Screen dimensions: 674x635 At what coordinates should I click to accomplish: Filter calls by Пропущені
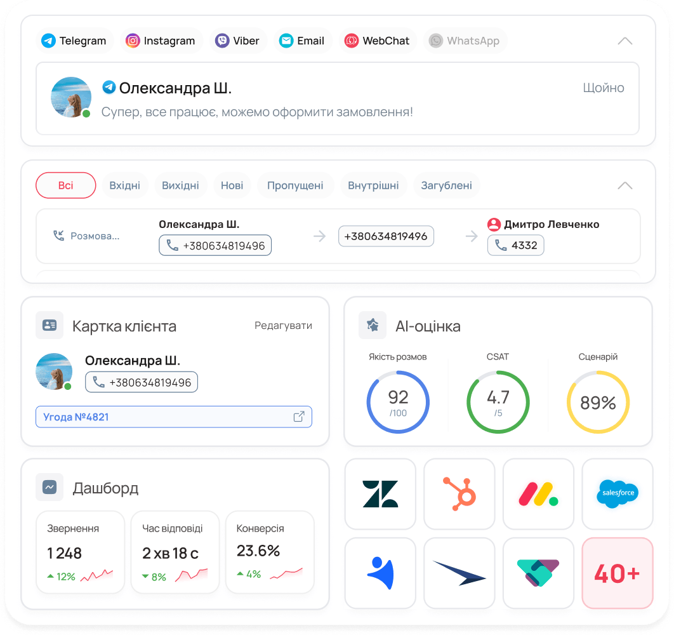coord(295,185)
